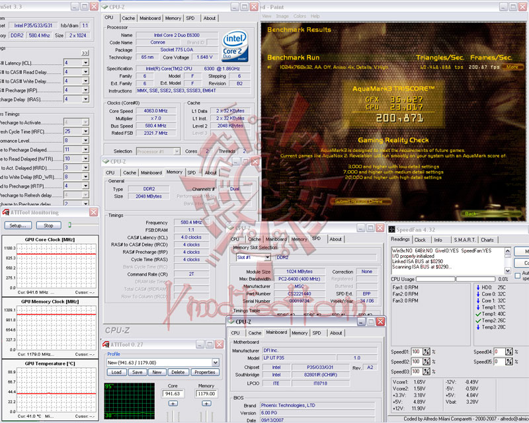Viewport: 529px width, 423px height.
Task: Click the ATITool 0.27 window title icon
Action: (x=106, y=344)
